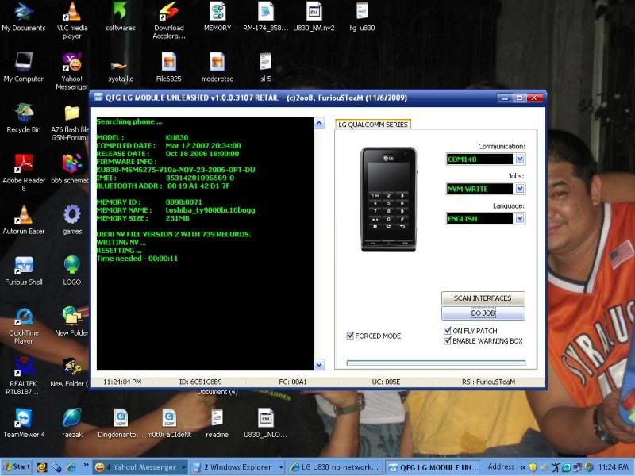Click the job progress bar
Image resolution: width=635 pixels, height=476 pixels.
pyautogui.click(x=436, y=363)
